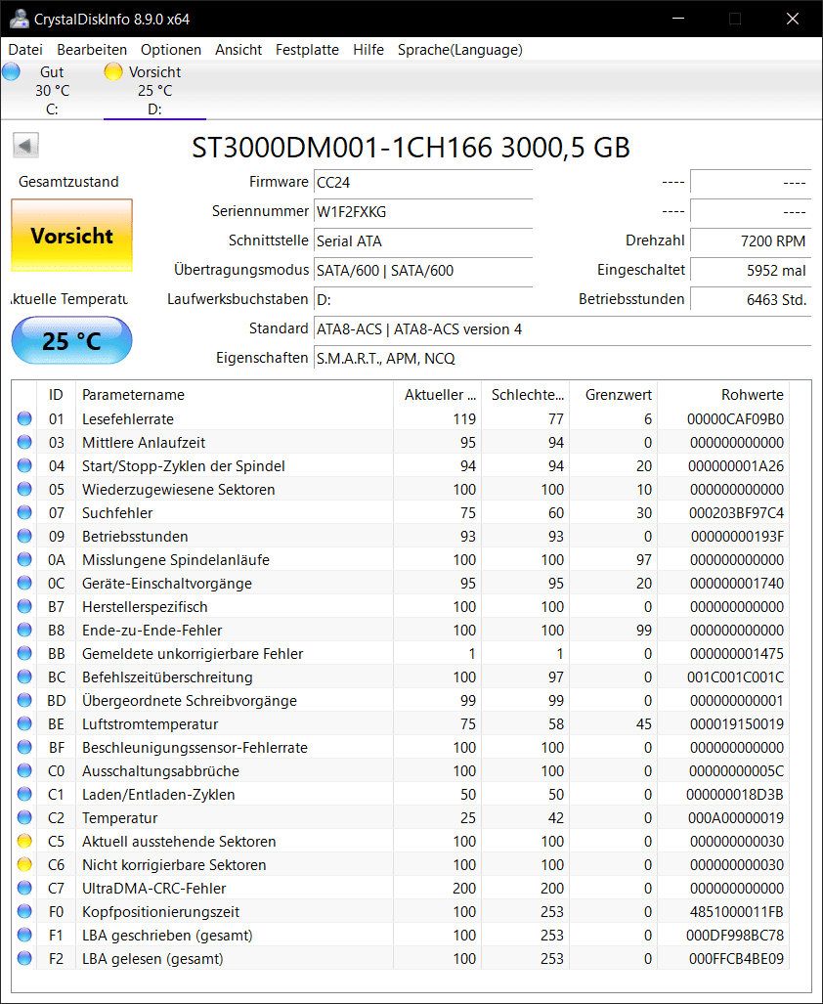Open the Bearbeiten menu
The width and height of the screenshot is (823, 1004).
(92, 49)
